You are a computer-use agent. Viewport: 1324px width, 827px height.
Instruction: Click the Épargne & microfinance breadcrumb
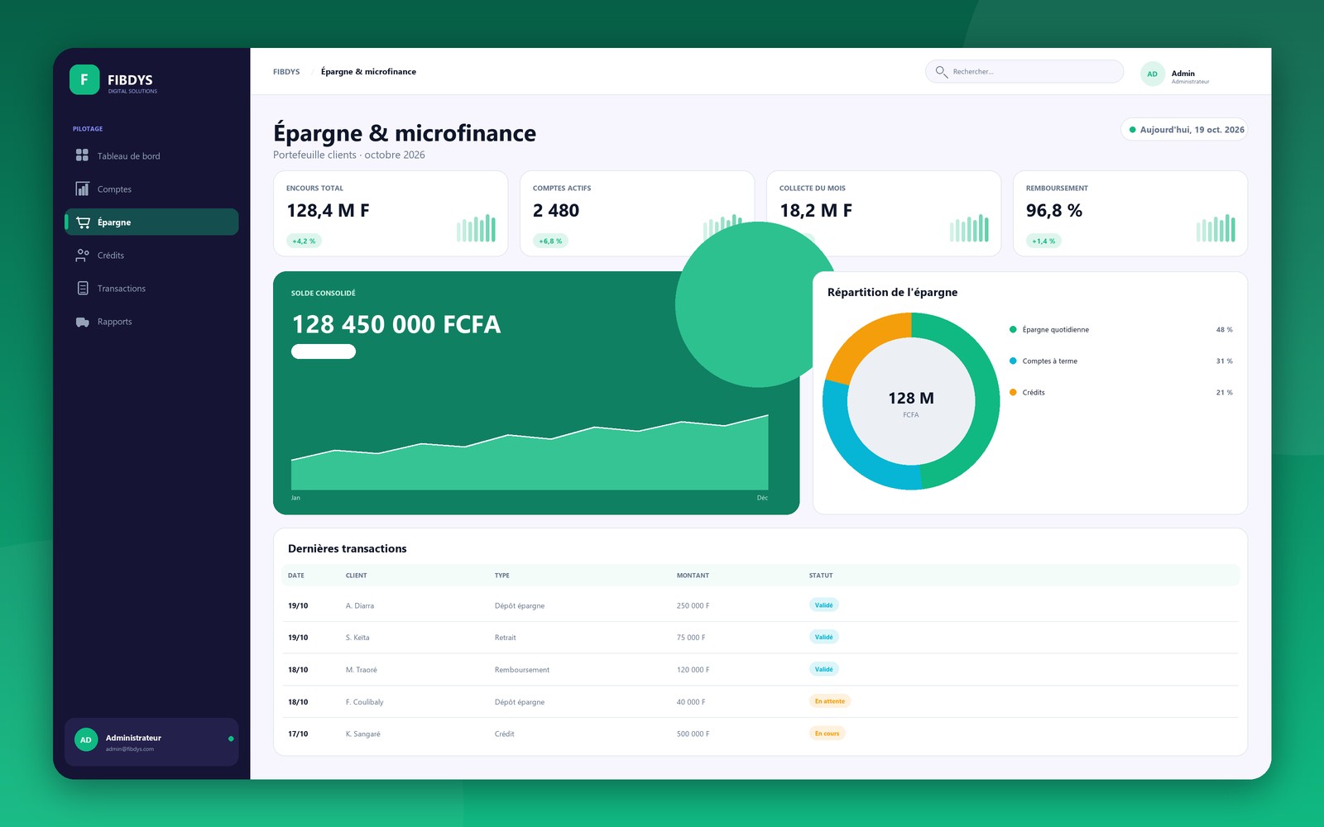pos(368,72)
